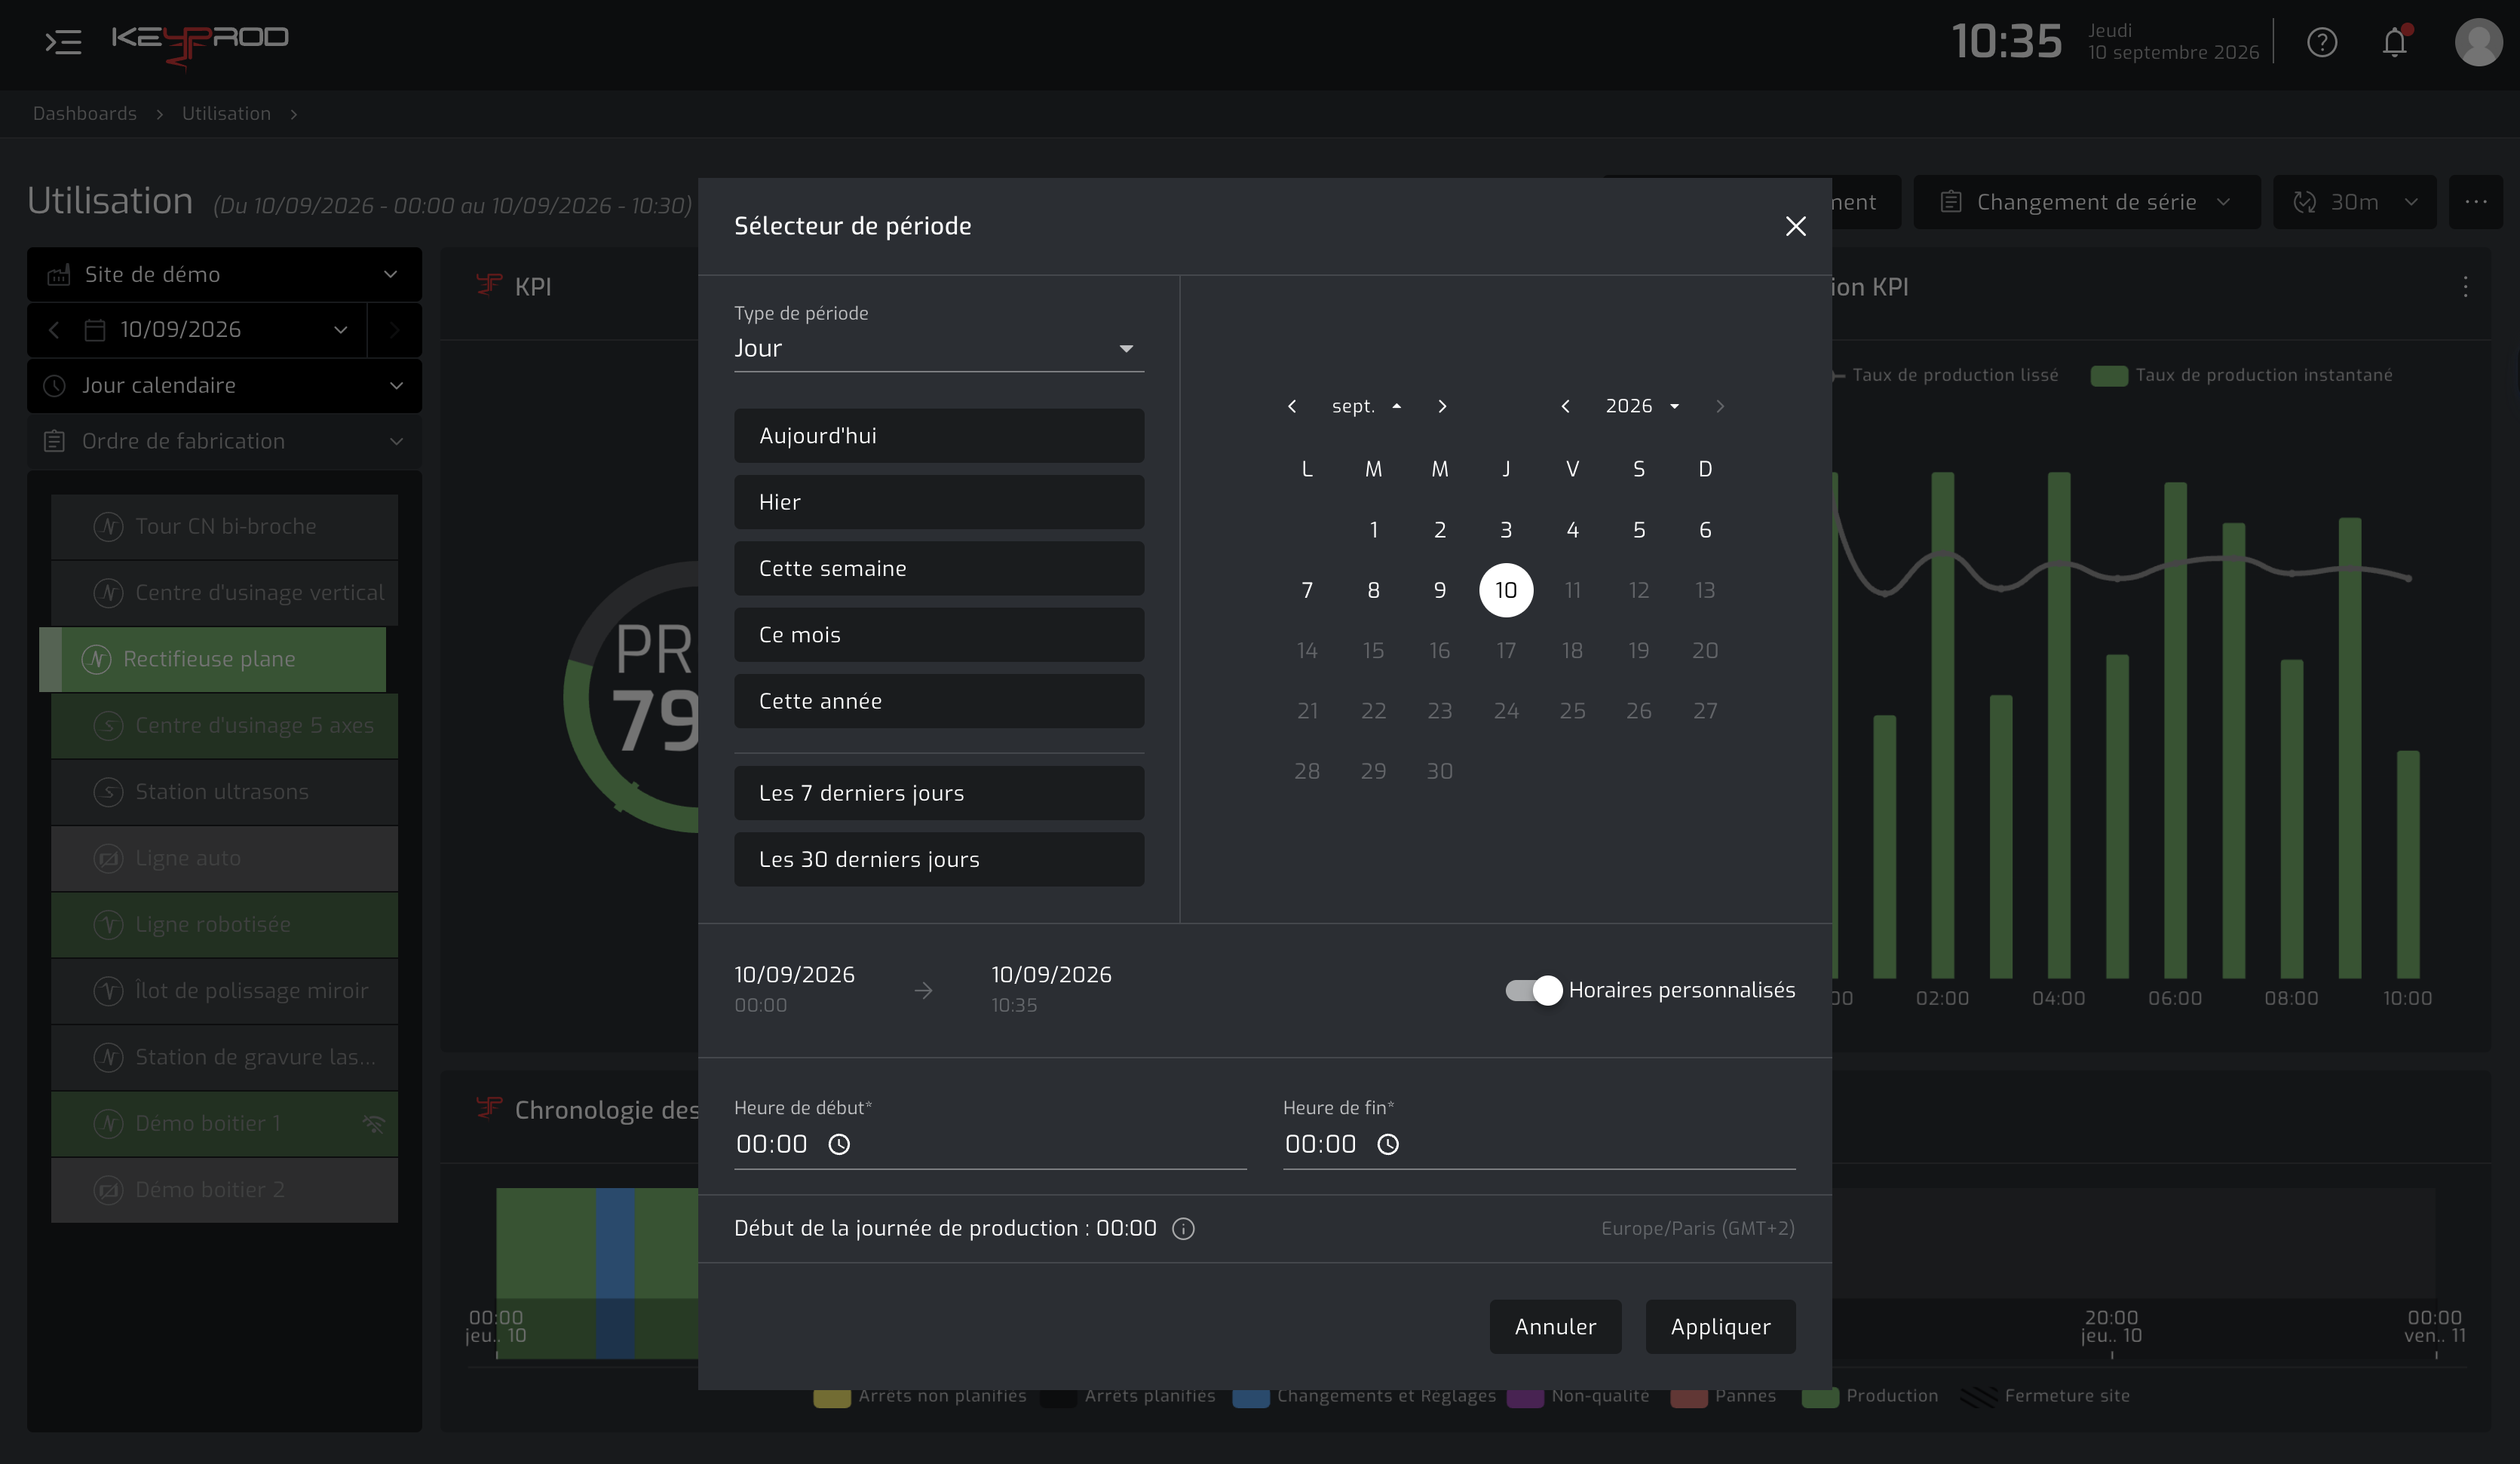Toggle Horaires personnalisés switch

[x=1533, y=990]
